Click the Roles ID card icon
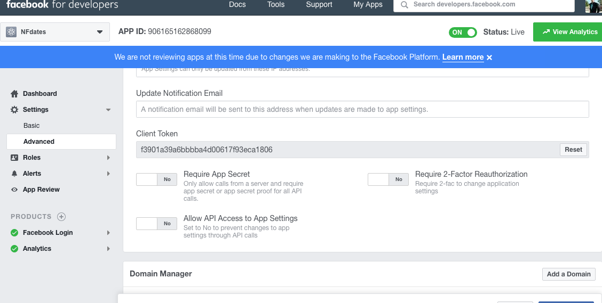The image size is (602, 303). pyautogui.click(x=14, y=158)
